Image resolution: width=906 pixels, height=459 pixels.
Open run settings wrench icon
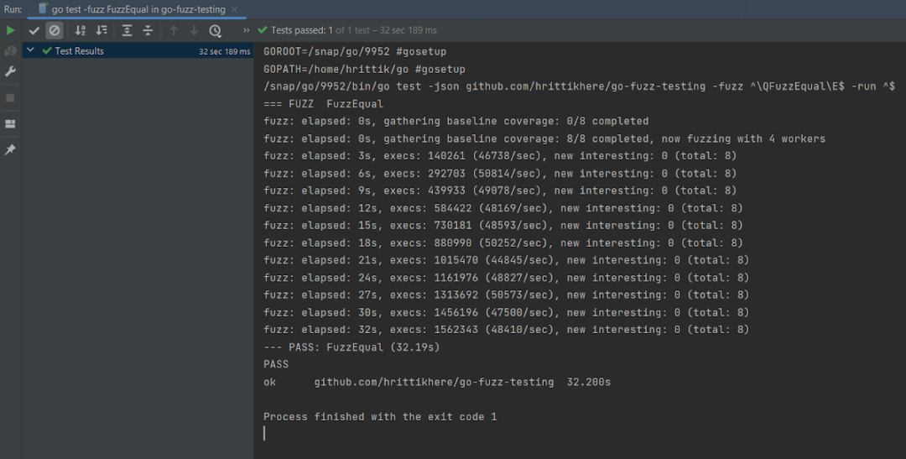pyautogui.click(x=10, y=71)
